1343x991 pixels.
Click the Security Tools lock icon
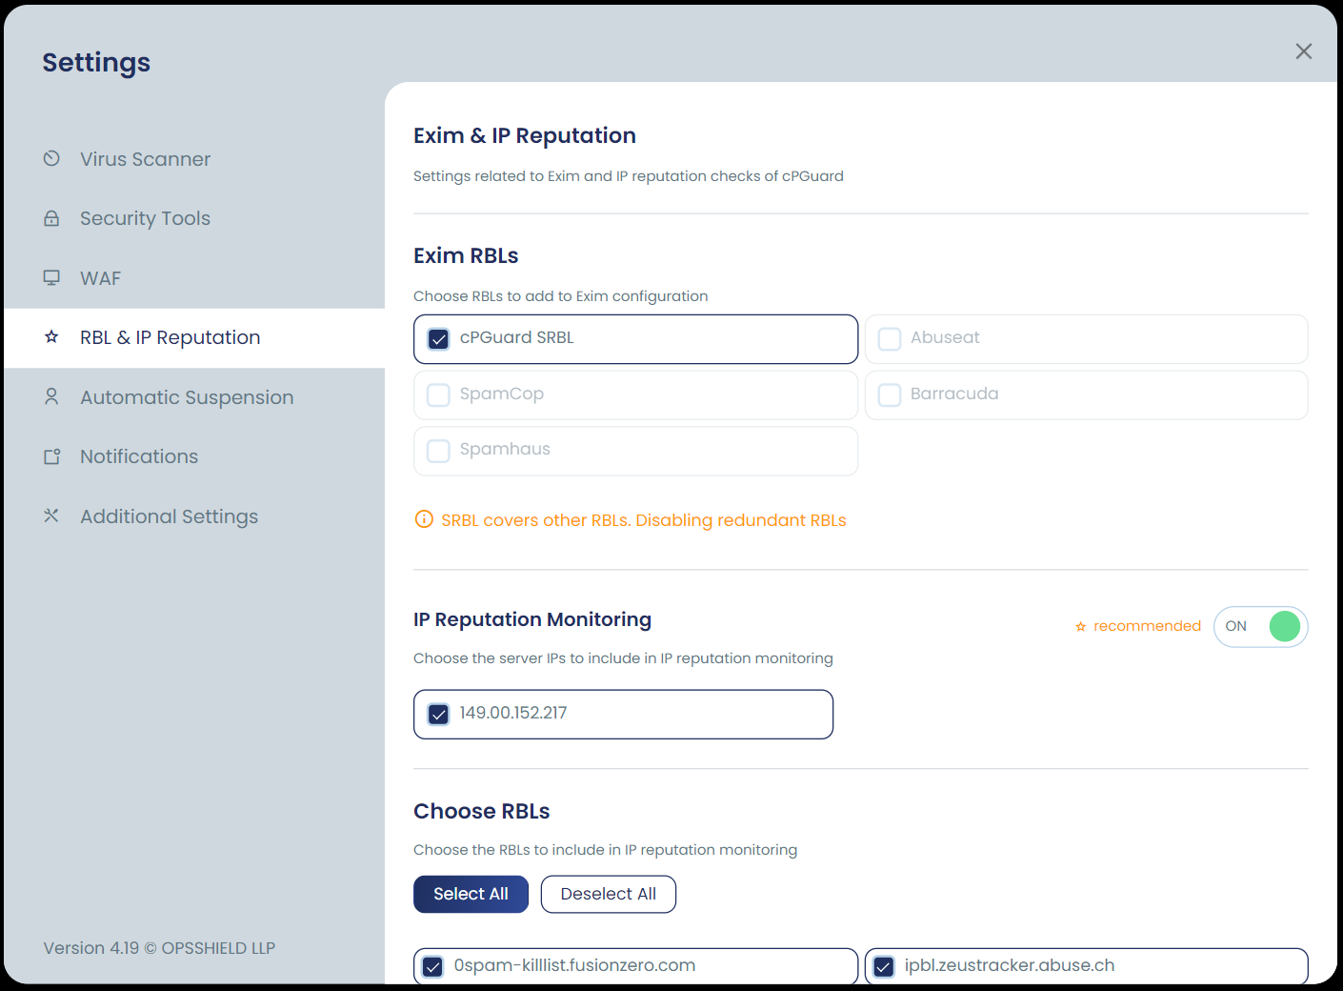[x=51, y=218]
